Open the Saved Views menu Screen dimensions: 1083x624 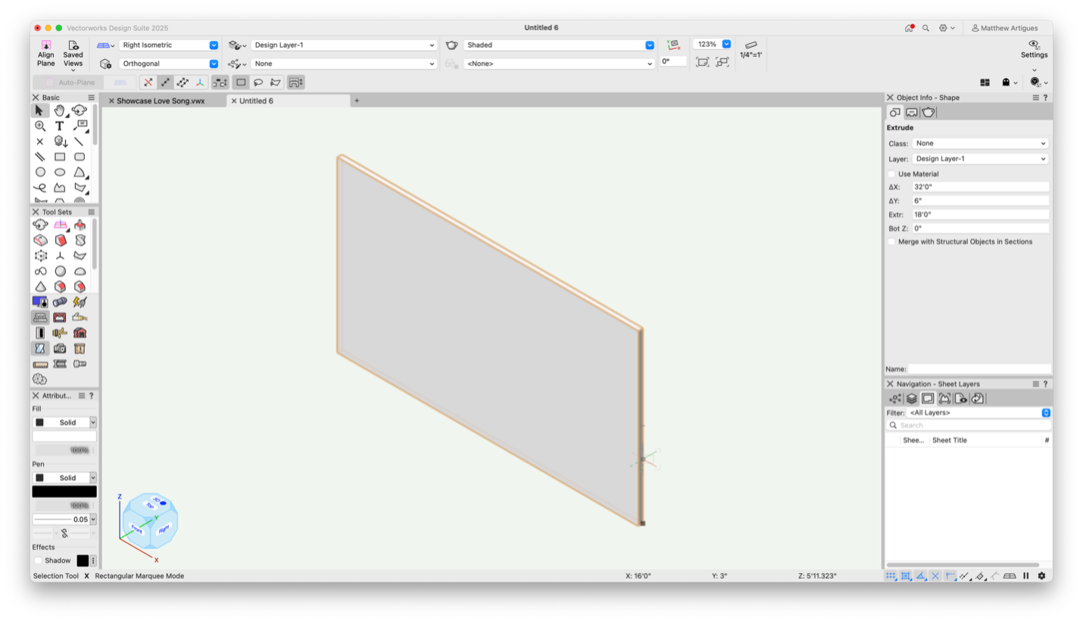tap(73, 54)
